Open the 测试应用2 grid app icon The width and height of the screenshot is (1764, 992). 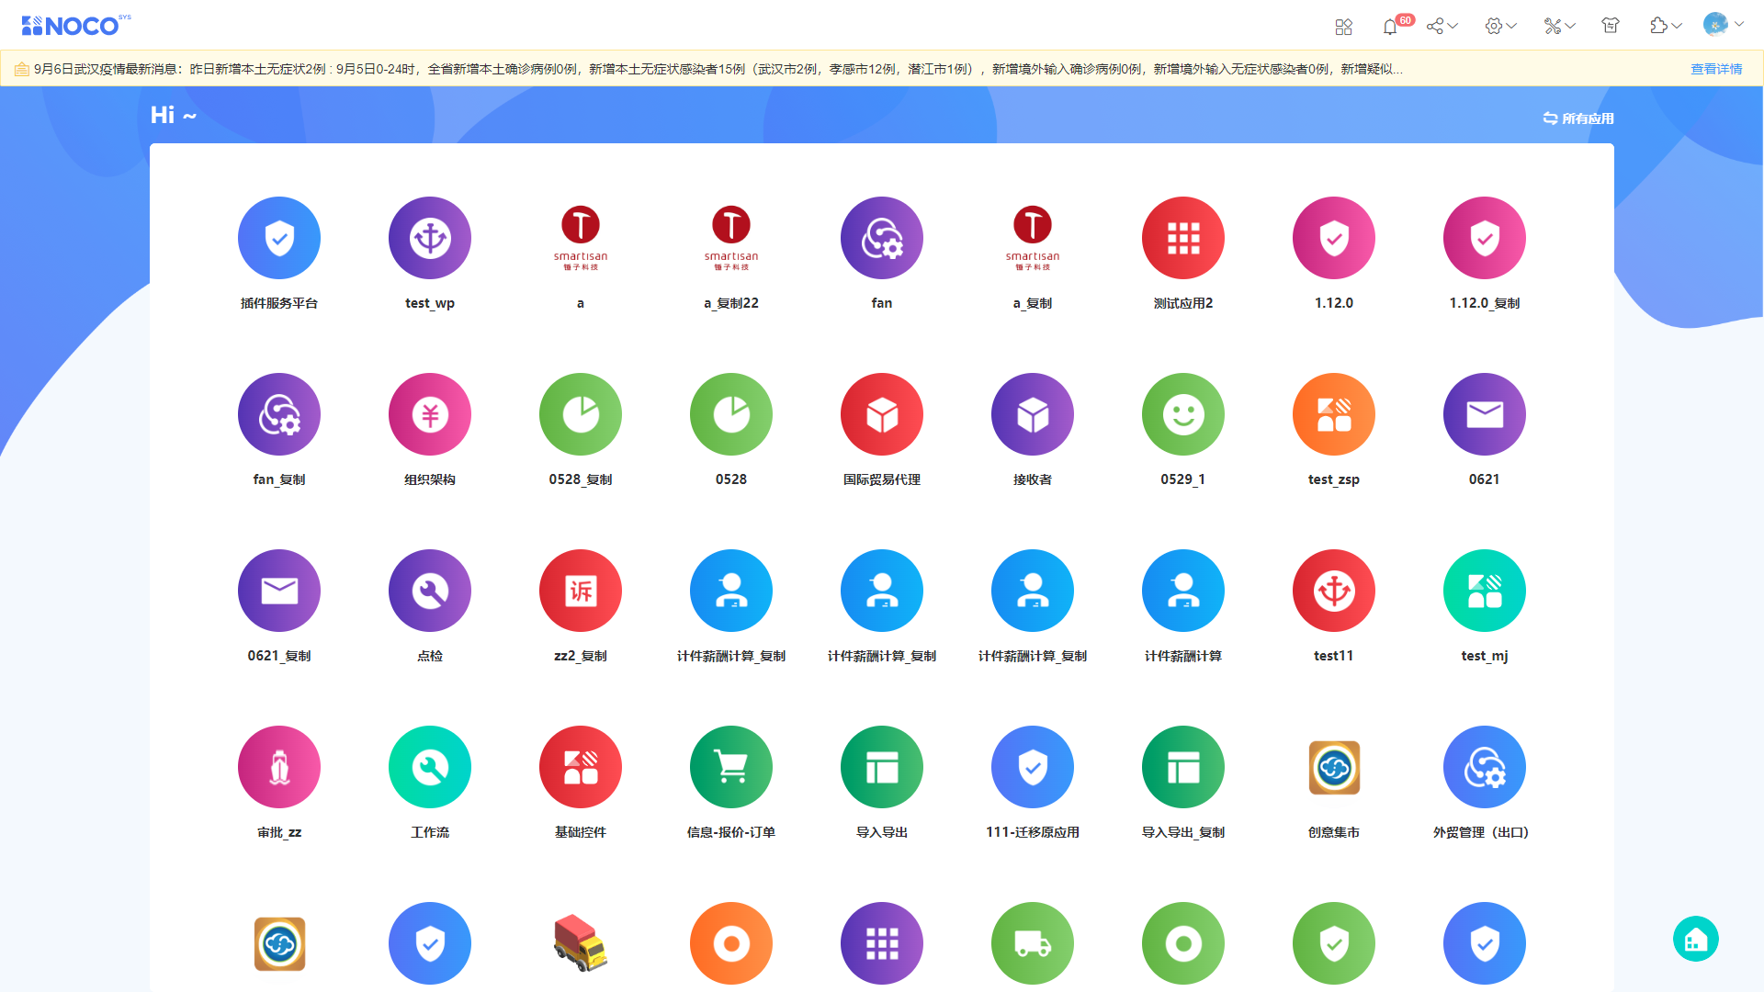coord(1183,238)
